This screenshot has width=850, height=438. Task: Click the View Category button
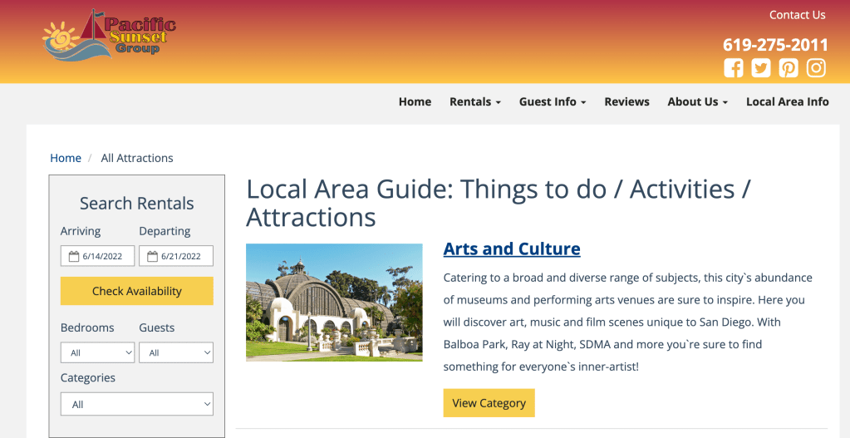click(489, 403)
